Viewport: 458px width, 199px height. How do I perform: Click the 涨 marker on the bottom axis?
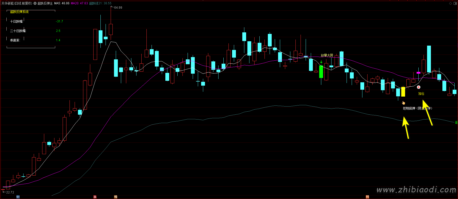pyautogui.click(x=95, y=197)
